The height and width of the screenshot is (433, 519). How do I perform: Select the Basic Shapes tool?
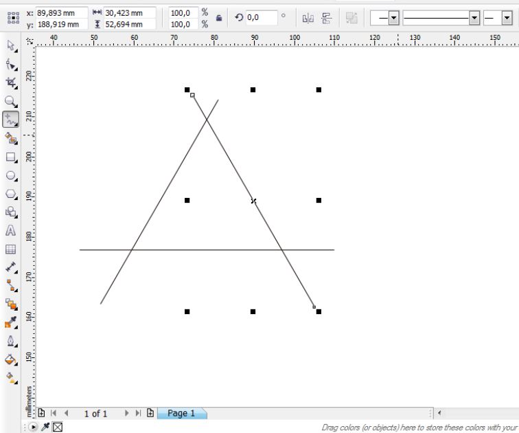tap(11, 212)
